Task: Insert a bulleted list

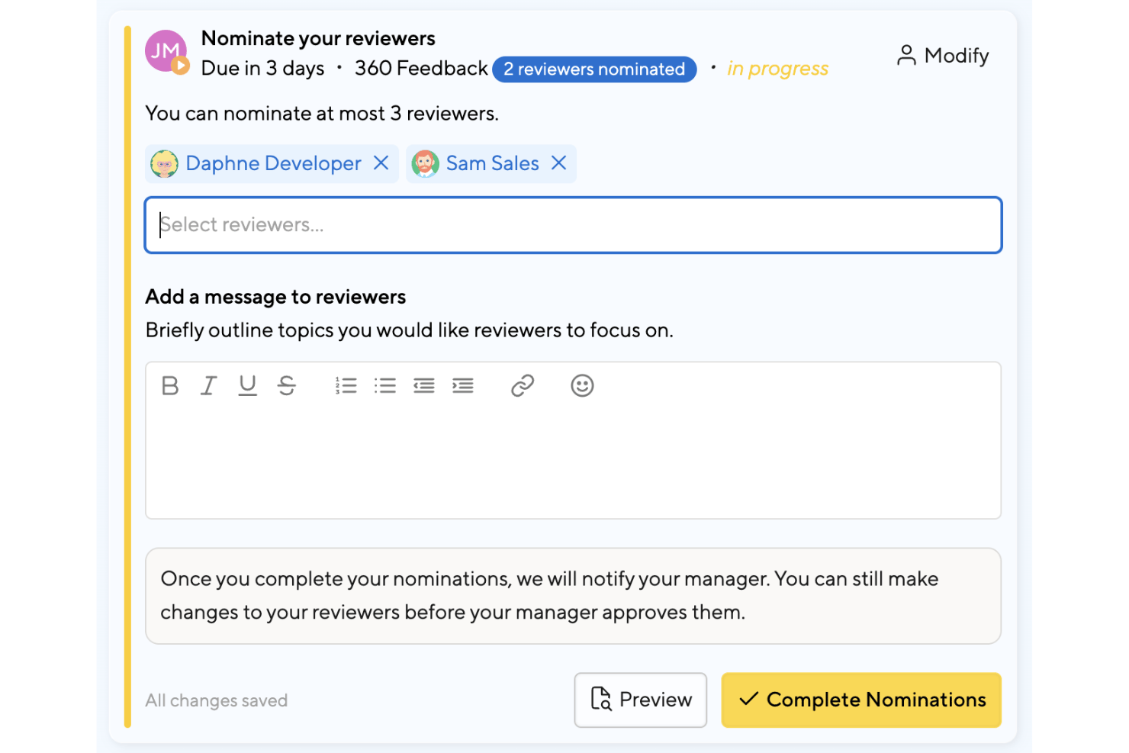Action: pos(385,386)
